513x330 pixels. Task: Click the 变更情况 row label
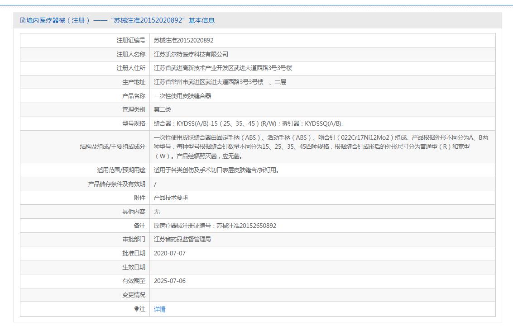point(134,295)
